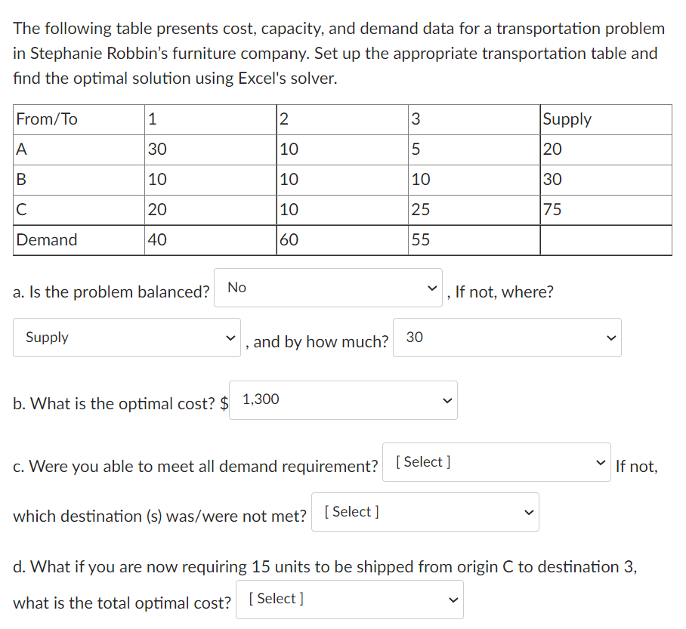Click the chevron on the destination [Select] dropdown

point(528,512)
